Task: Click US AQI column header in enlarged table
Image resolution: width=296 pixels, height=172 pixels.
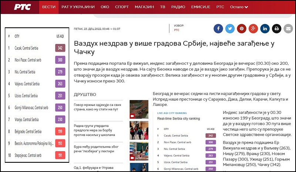Action: [60, 36]
